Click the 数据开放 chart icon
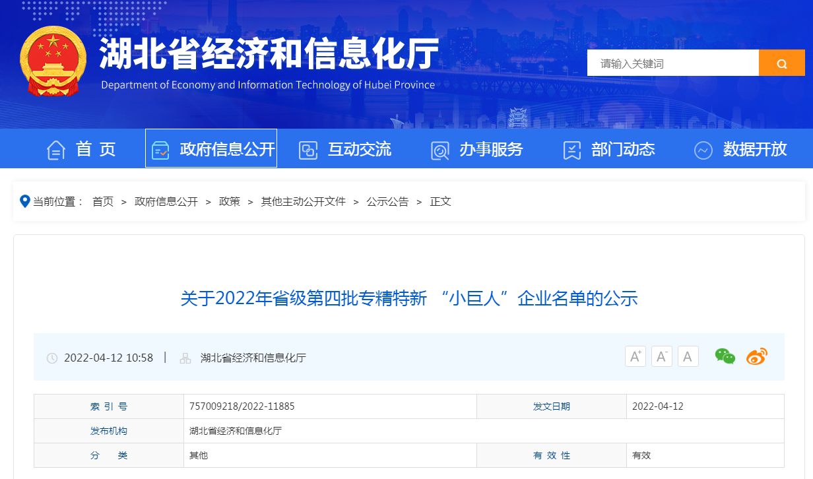This screenshot has height=479, width=813. click(x=703, y=150)
